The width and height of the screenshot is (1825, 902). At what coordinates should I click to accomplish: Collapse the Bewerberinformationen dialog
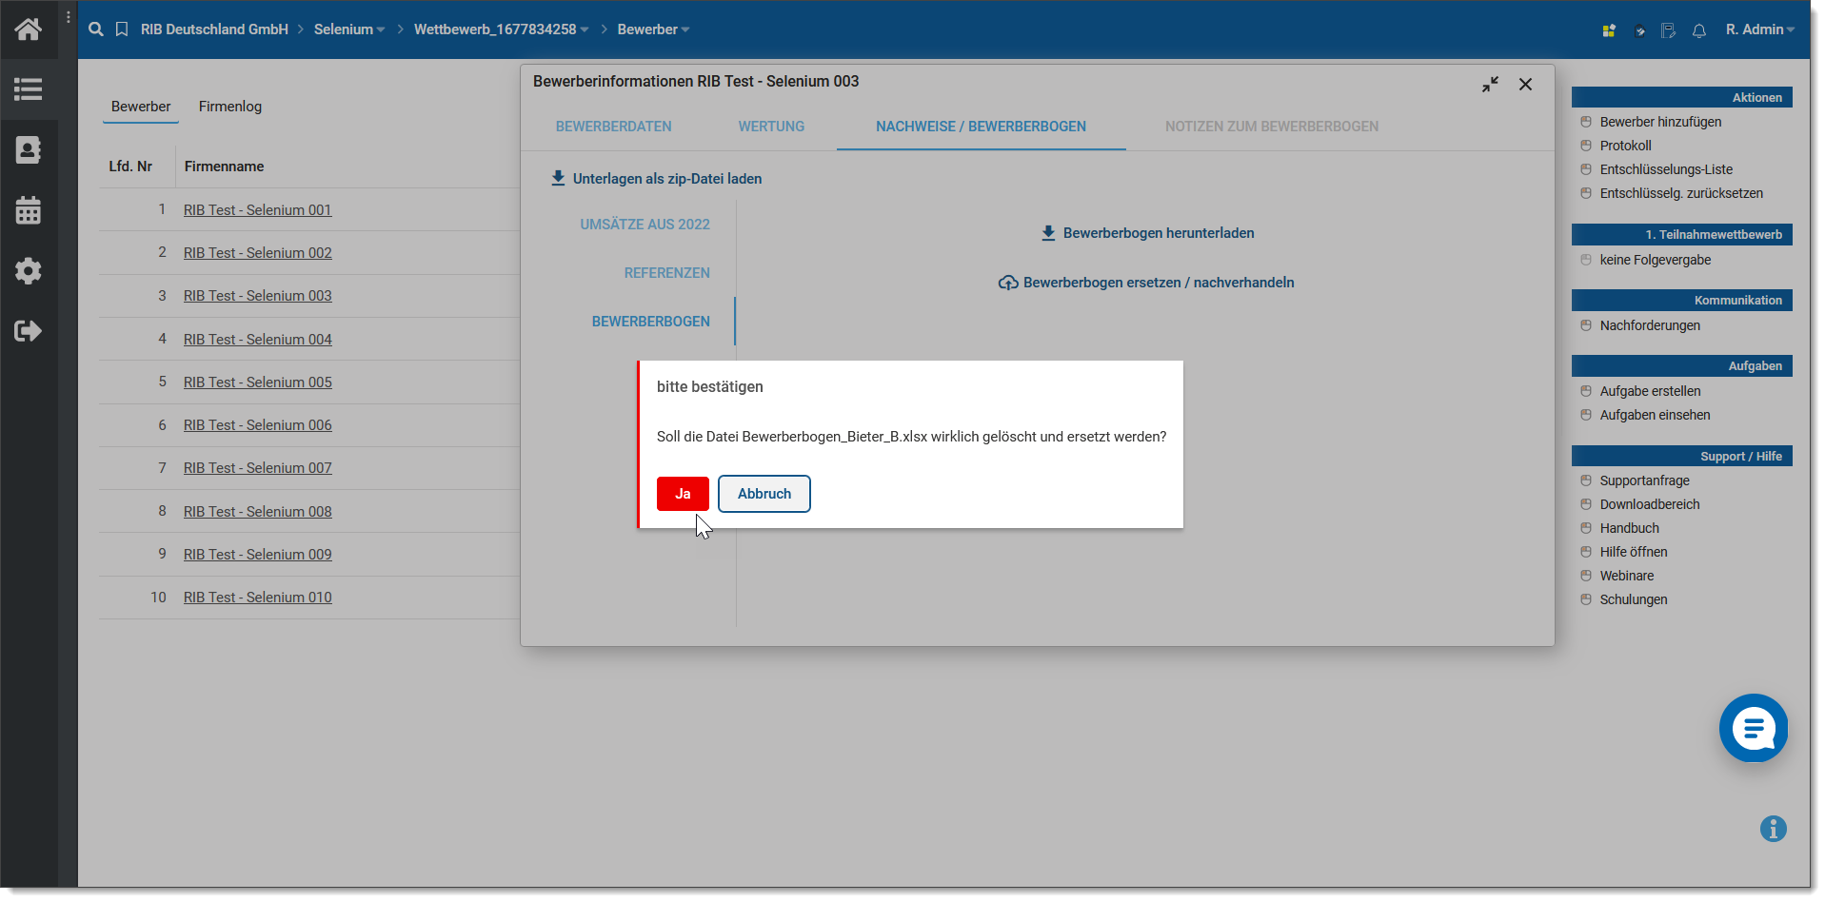(x=1490, y=85)
